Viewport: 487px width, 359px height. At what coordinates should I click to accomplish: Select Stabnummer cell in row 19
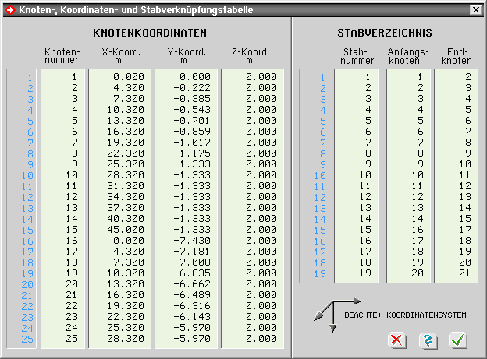click(357, 273)
